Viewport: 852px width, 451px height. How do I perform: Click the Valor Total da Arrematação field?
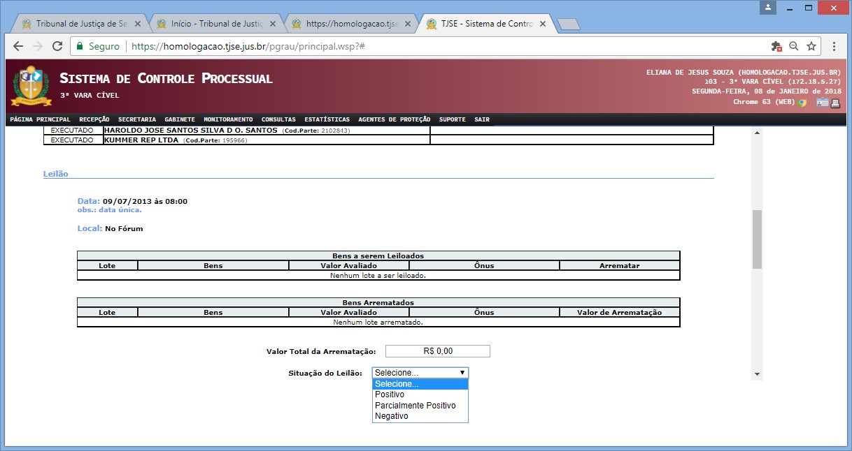(437, 351)
